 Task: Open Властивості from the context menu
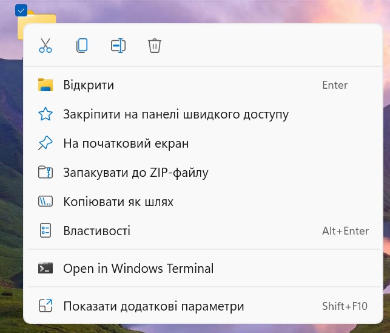coord(203,231)
